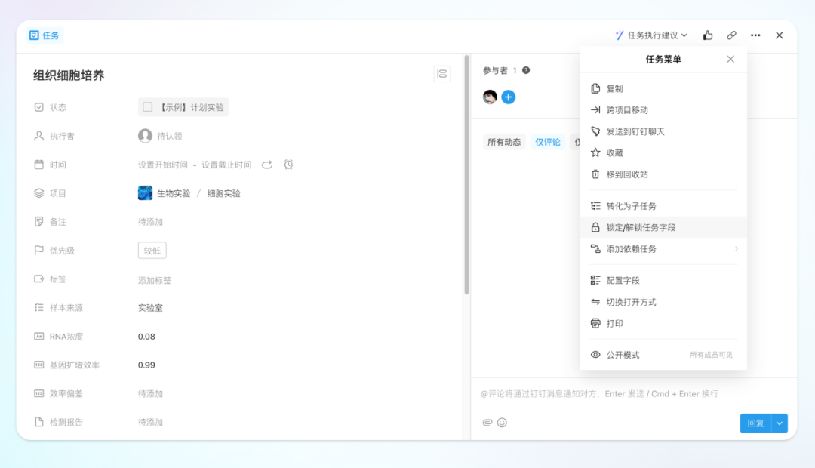The height and width of the screenshot is (468, 815).
Task: Choose 移到回收站
Action: [663, 174]
